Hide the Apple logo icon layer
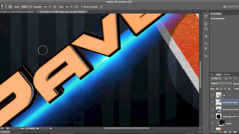The image size is (239, 134). pos(212,116)
